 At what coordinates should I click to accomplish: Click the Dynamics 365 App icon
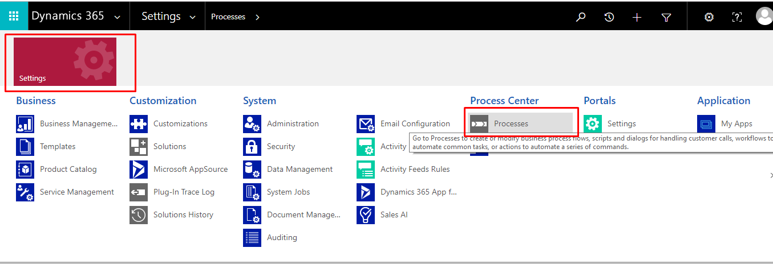click(x=366, y=192)
